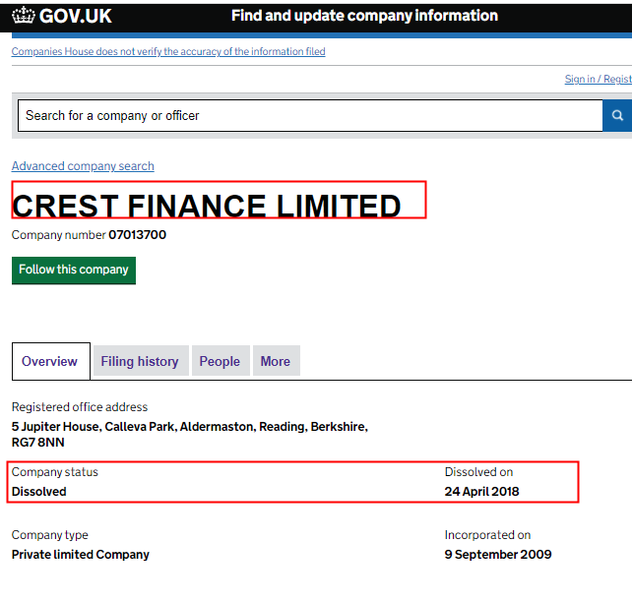632x602 pixels.
Task: Click the CREST FINANCE LIMITED heading
Action: 207,206
